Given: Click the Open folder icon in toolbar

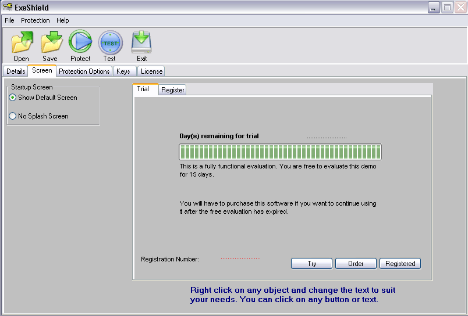Looking at the screenshot, I should 22,42.
